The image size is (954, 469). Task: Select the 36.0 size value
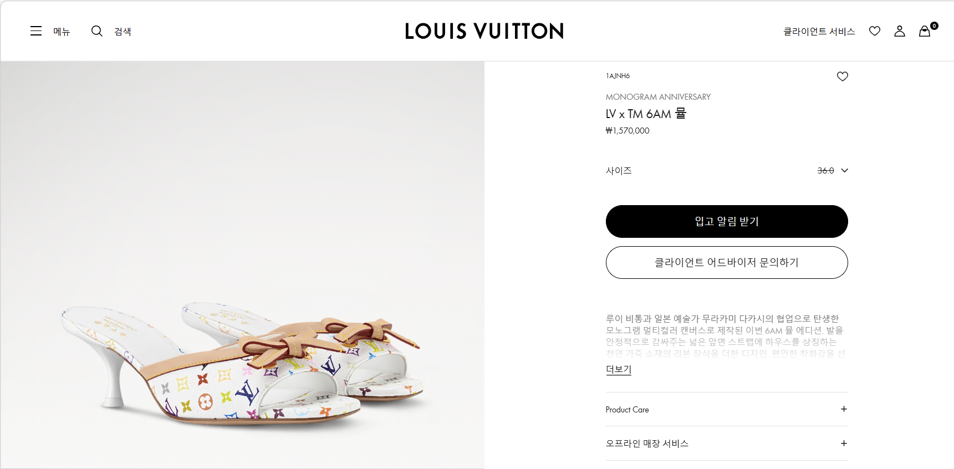[x=825, y=171]
